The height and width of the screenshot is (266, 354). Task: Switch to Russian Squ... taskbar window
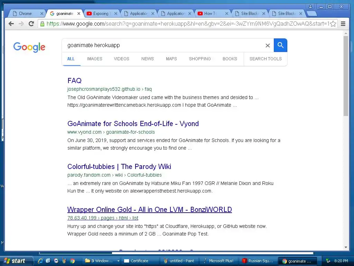tap(257, 261)
